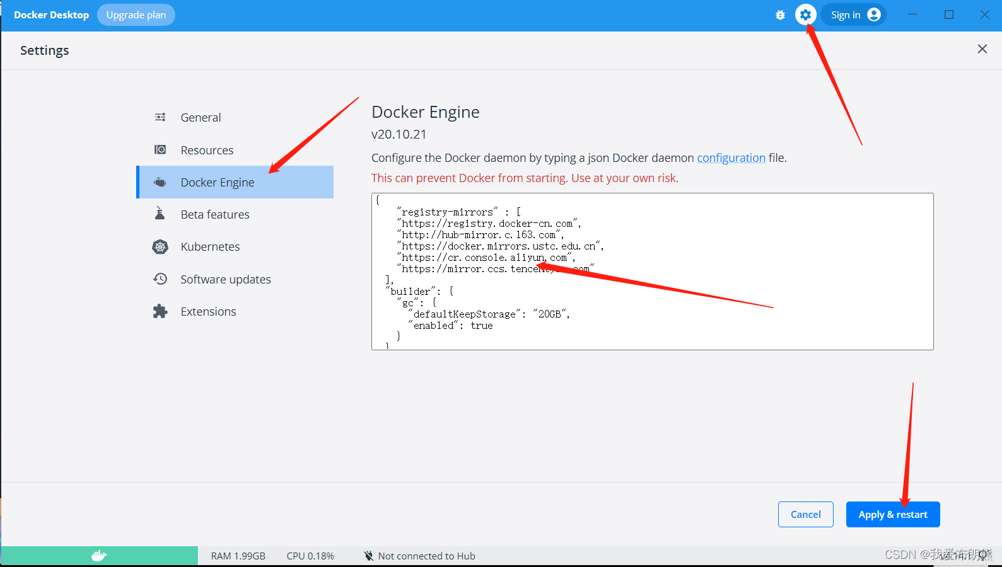The image size is (1002, 567).
Task: Click the Kubernetes wheel icon
Action: click(160, 246)
